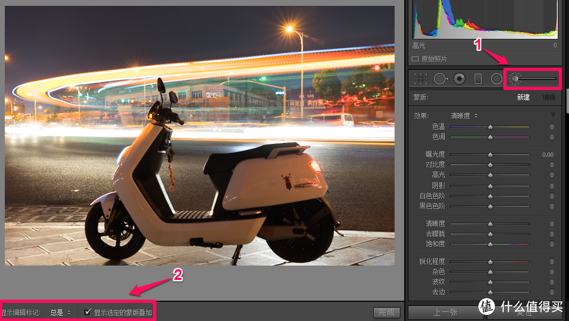
Task: Click the 完成 button
Action: (x=386, y=312)
